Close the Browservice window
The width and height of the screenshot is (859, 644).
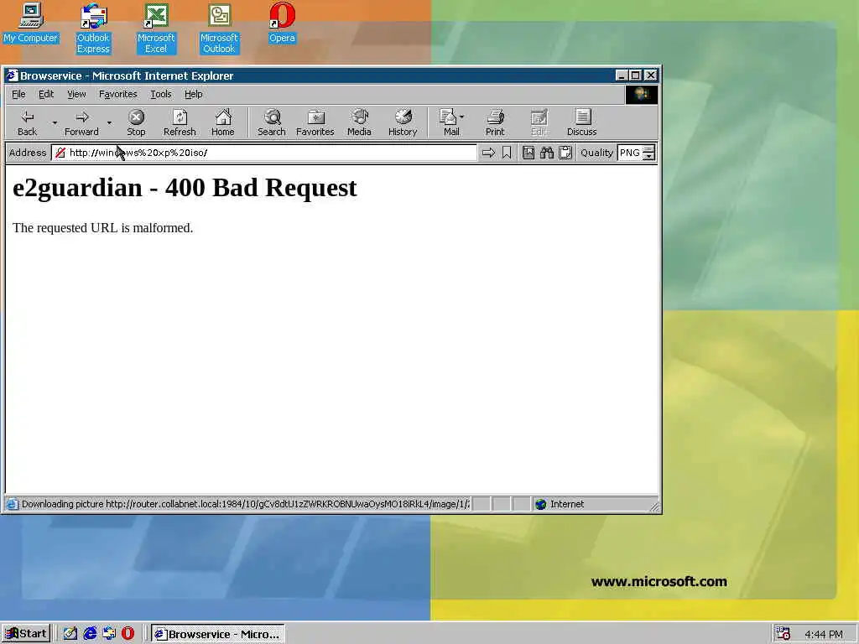pos(651,75)
